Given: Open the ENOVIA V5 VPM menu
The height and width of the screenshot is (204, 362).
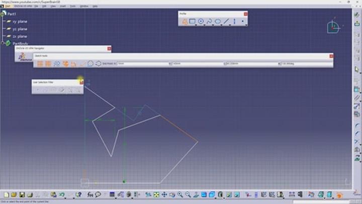Looking at the screenshot, I should click(x=23, y=6).
